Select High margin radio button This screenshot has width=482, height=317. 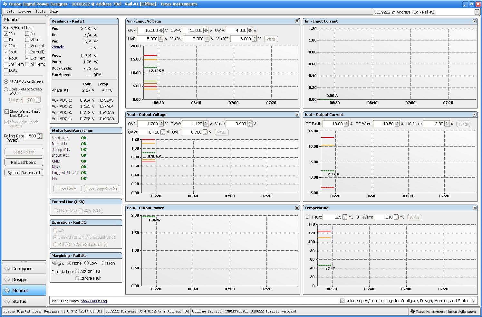pos(104,263)
